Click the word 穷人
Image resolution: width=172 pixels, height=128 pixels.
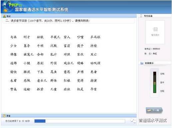point(67,37)
